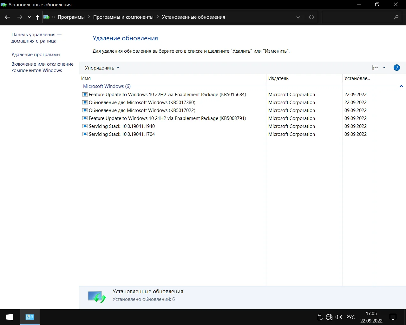Expand the hidden breadcrumb levels chevron
The height and width of the screenshot is (325, 406).
pos(53,17)
